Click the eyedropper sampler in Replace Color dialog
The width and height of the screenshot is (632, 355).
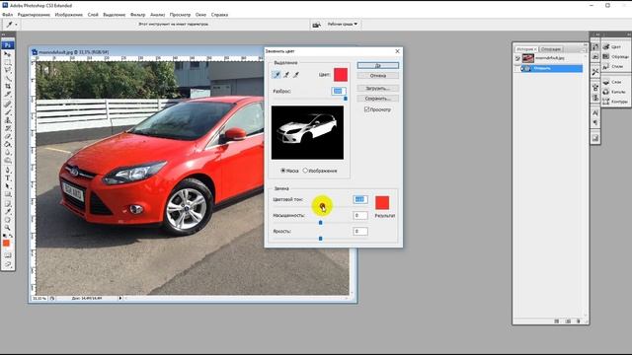coord(276,75)
